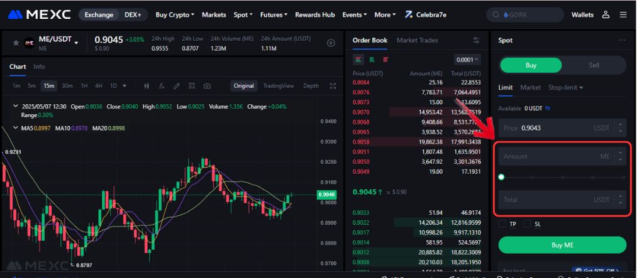Switch to the chart Info tab
This screenshot has height=278, width=637.
click(39, 67)
